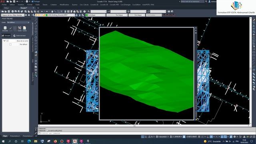Add a new drawing tab with plus
The width and height of the screenshot is (256, 144).
tap(38, 8)
